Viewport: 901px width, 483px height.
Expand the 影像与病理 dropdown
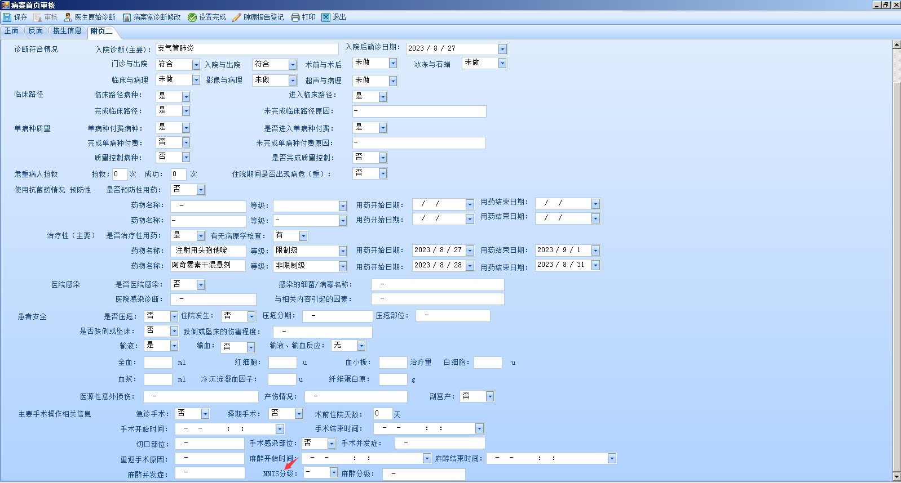point(293,80)
